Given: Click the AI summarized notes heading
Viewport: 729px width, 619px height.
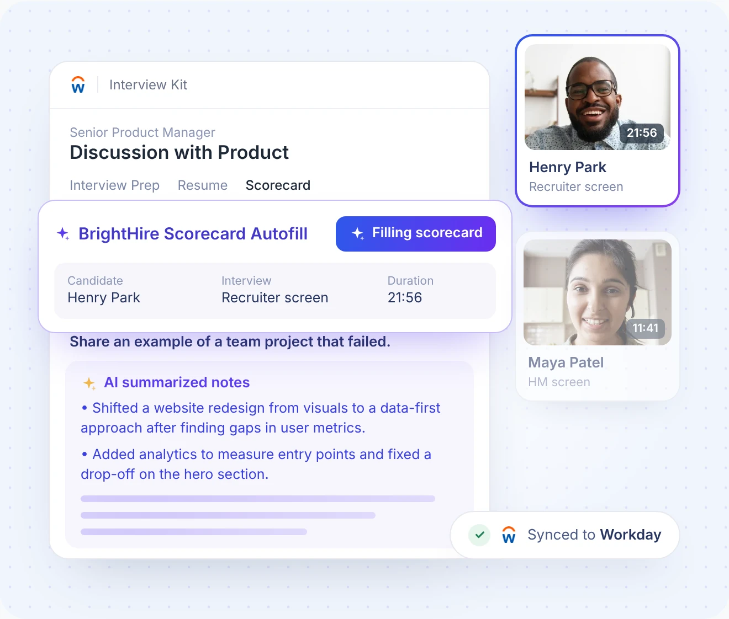Looking at the screenshot, I should click(x=177, y=382).
